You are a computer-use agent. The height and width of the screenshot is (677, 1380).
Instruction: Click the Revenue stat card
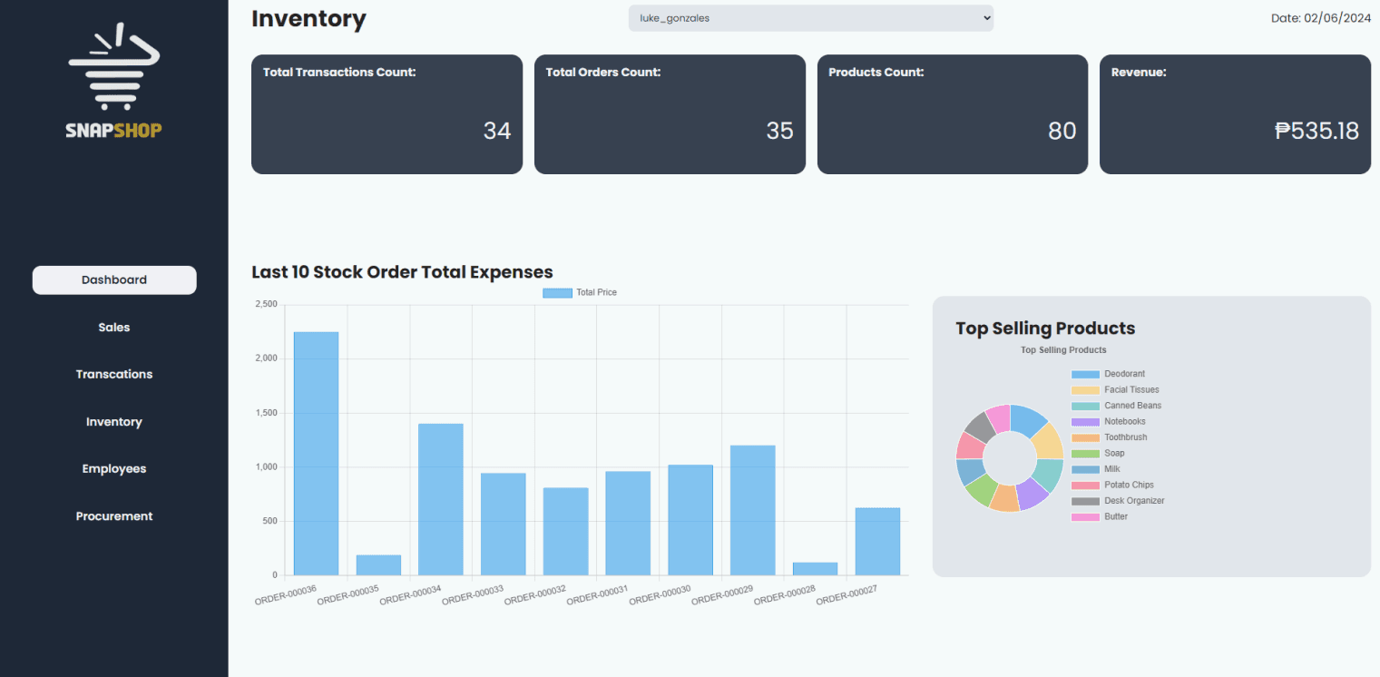(1235, 114)
